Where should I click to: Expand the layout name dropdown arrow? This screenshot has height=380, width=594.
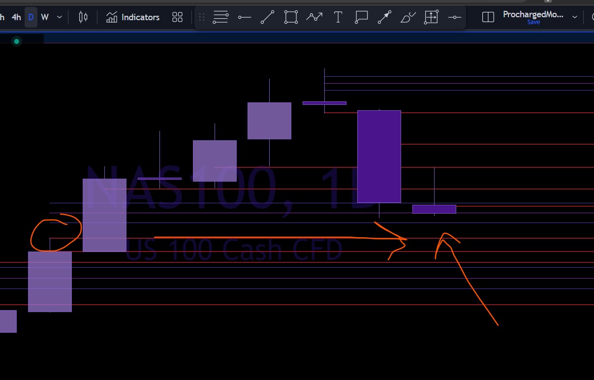pos(574,17)
